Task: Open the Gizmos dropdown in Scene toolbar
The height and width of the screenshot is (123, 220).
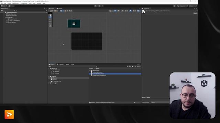Action: coord(139,11)
